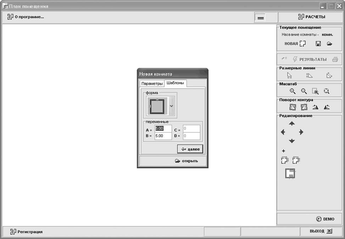Open the Регистрация dialog
Image resolution: width=345 pixels, height=239 pixels.
point(26,232)
